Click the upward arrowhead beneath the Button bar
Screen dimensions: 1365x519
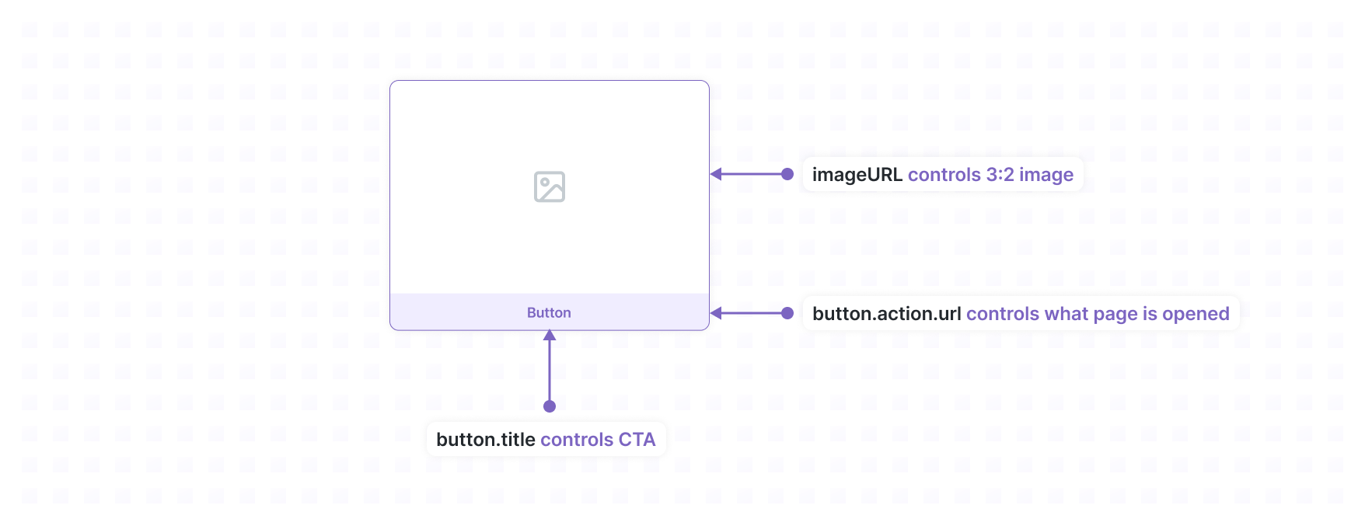click(550, 336)
